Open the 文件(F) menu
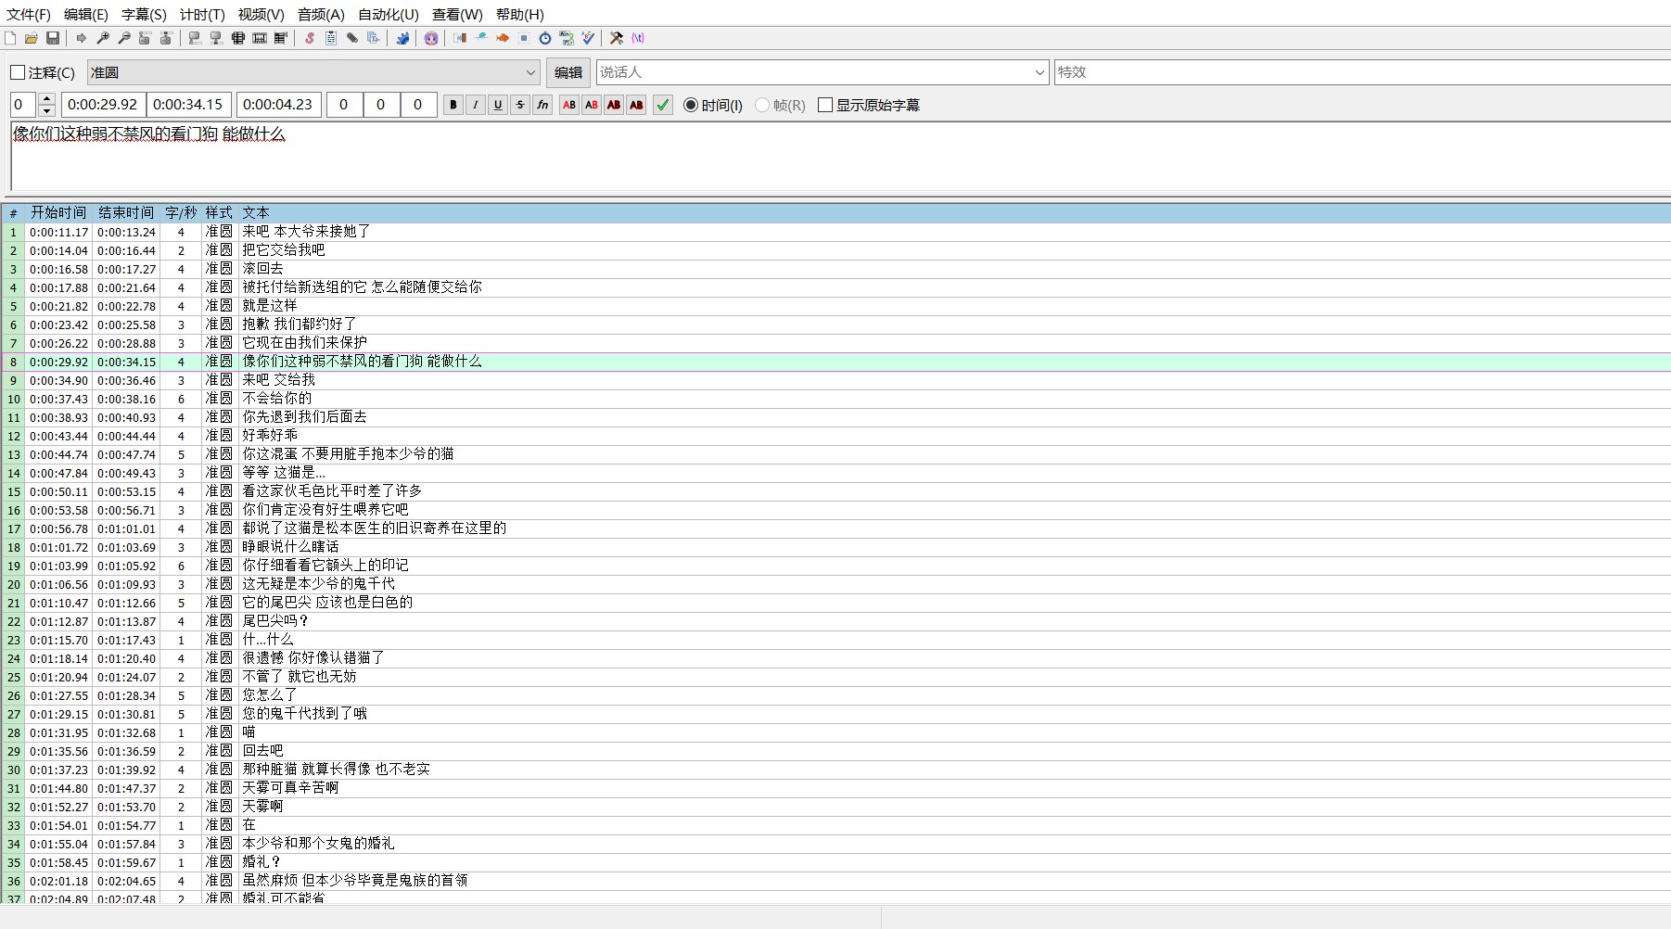The width and height of the screenshot is (1671, 929). pyautogui.click(x=29, y=15)
